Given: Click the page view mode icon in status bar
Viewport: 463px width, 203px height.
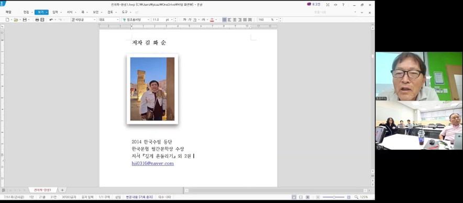Looking at the screenshot, I should coord(294,197).
